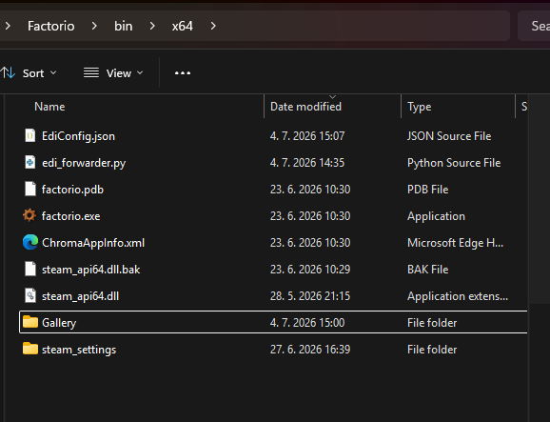Click the date 4. 7. 2026 14:35

[307, 163]
